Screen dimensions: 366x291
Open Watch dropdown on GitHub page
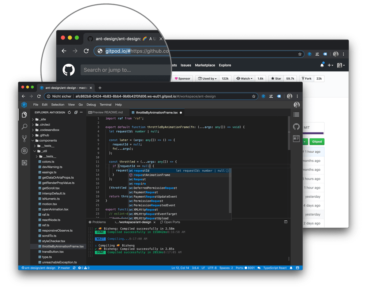(244, 79)
